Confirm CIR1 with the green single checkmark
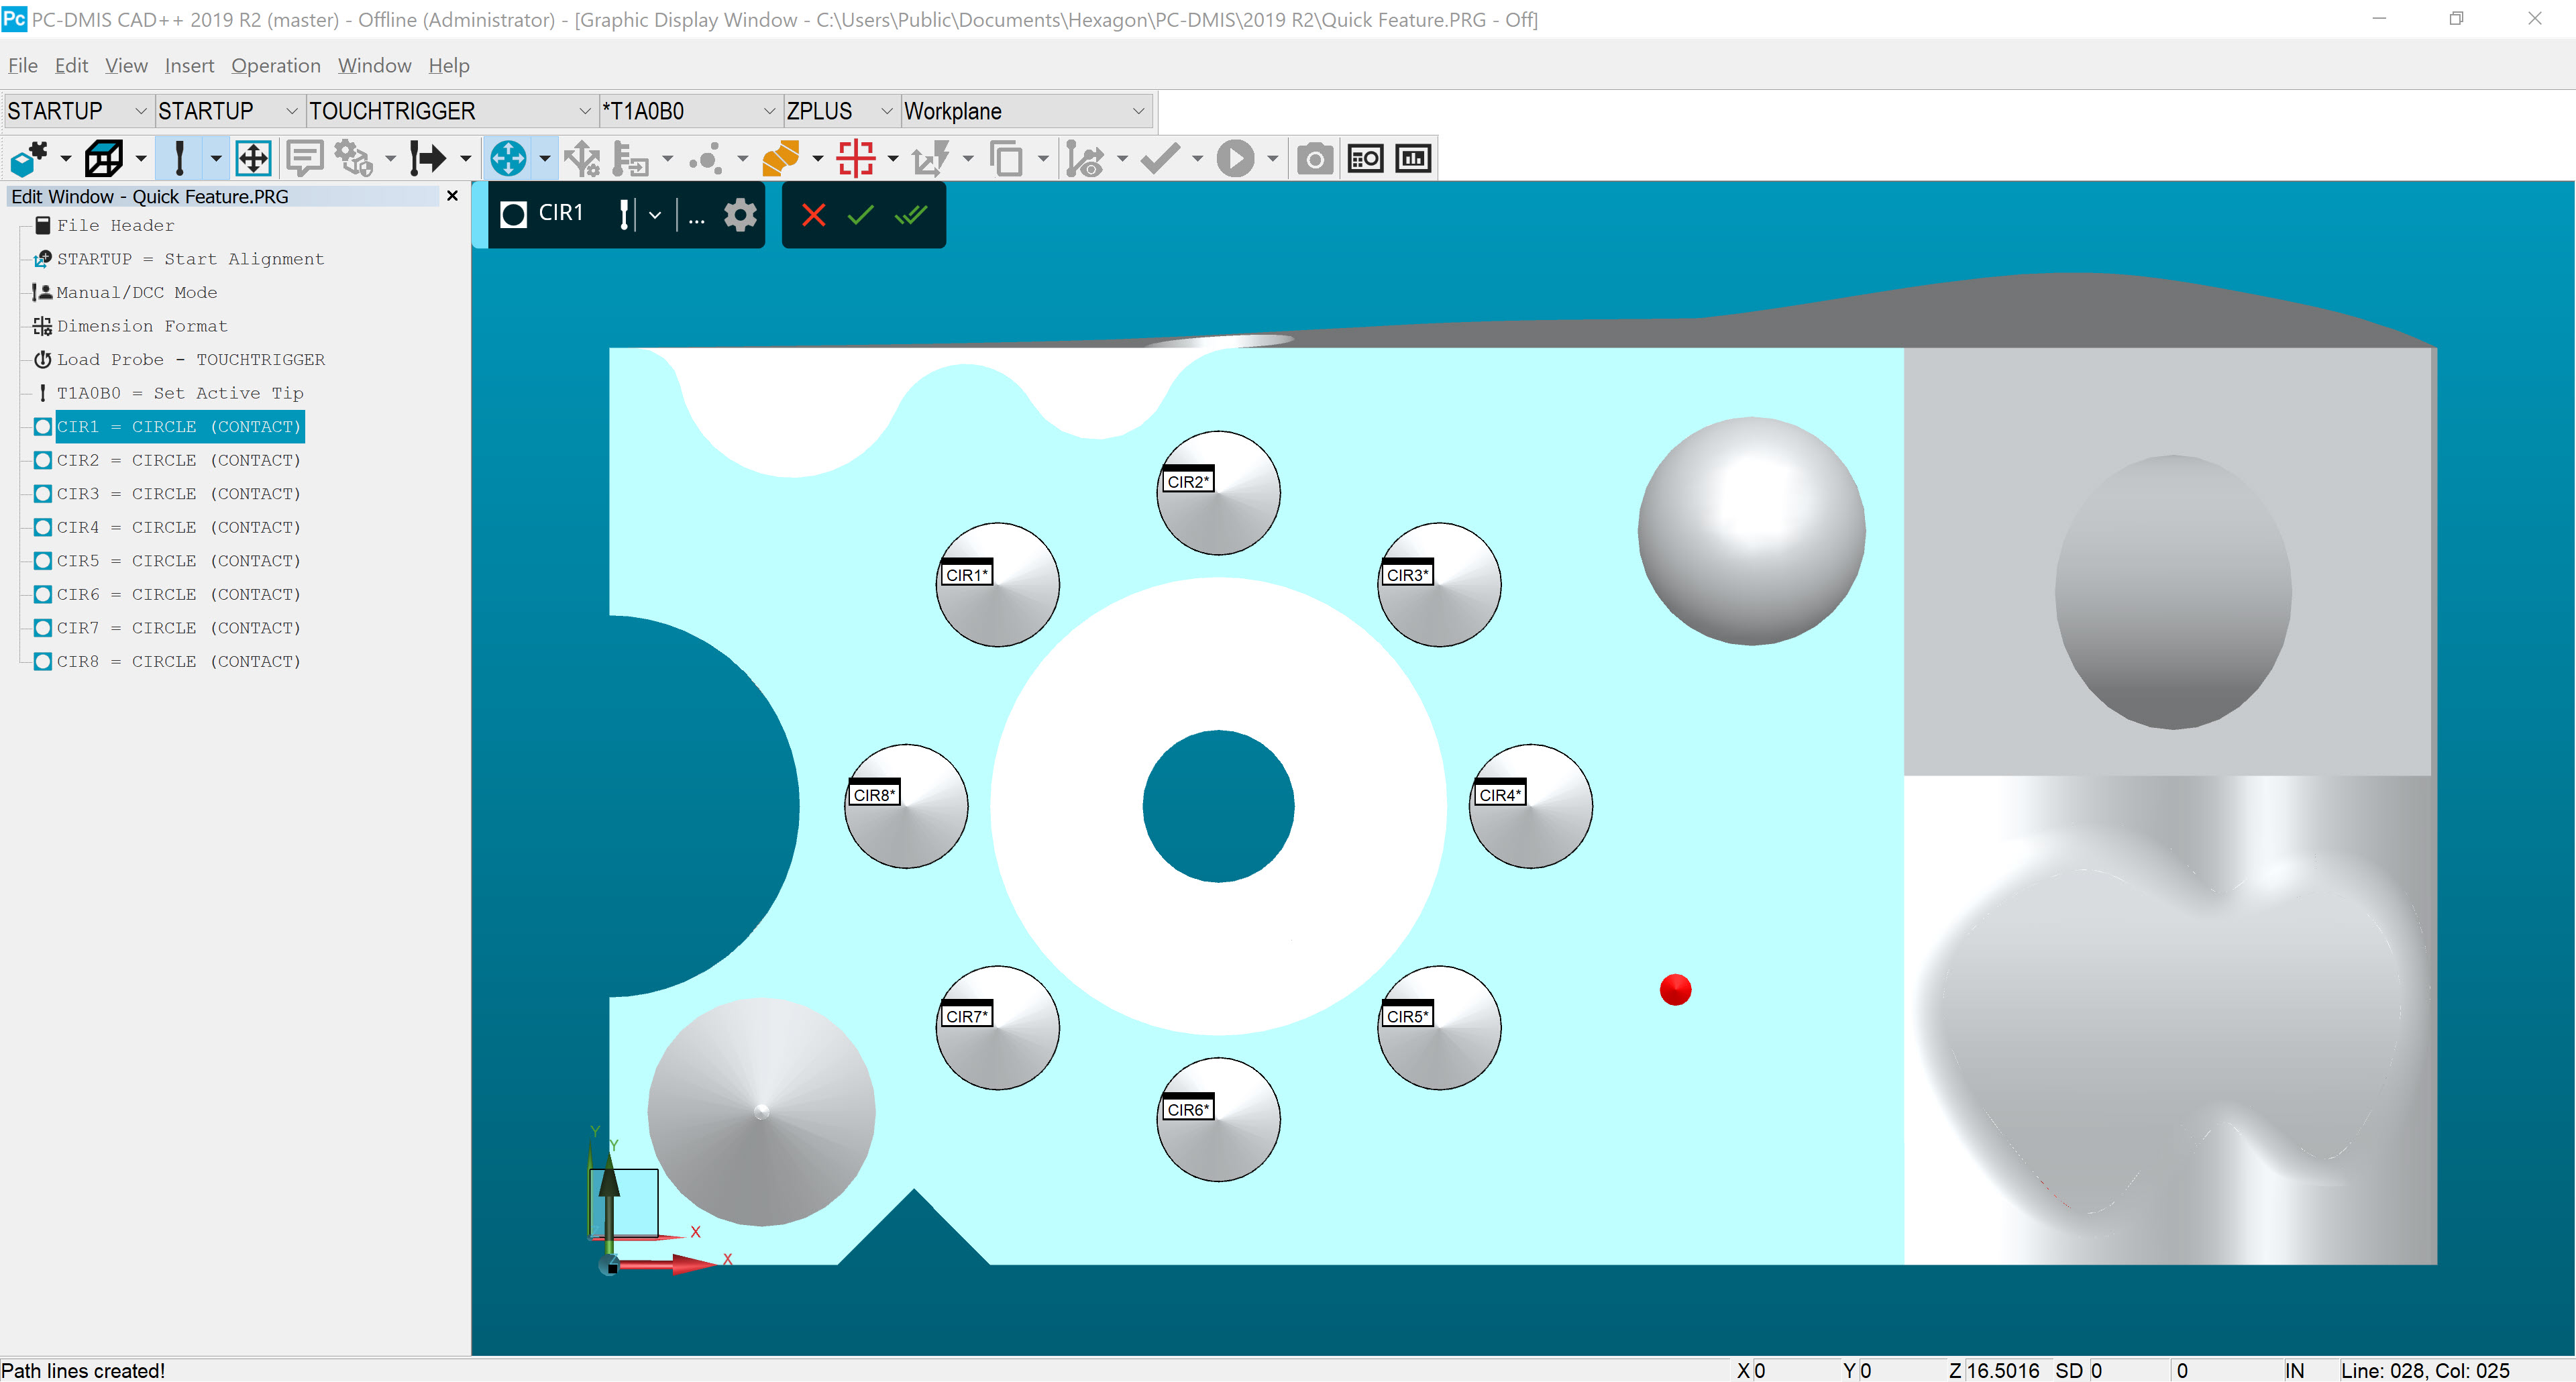2576x1382 pixels. pos(860,214)
